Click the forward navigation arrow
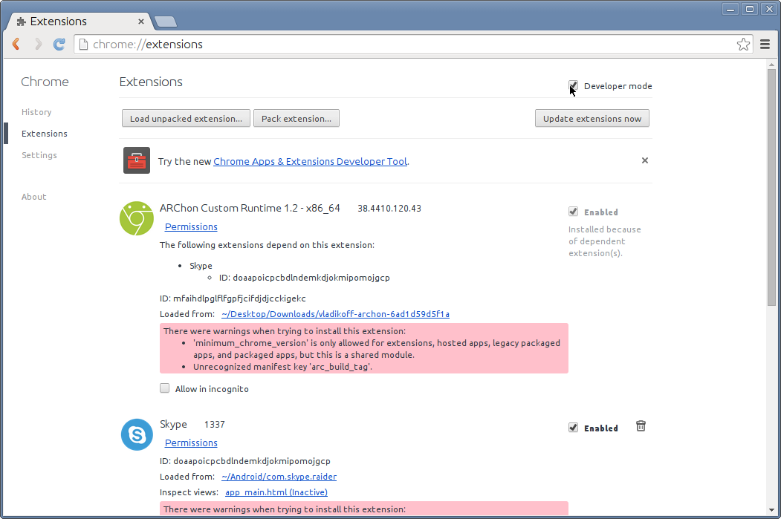 pyautogui.click(x=38, y=45)
